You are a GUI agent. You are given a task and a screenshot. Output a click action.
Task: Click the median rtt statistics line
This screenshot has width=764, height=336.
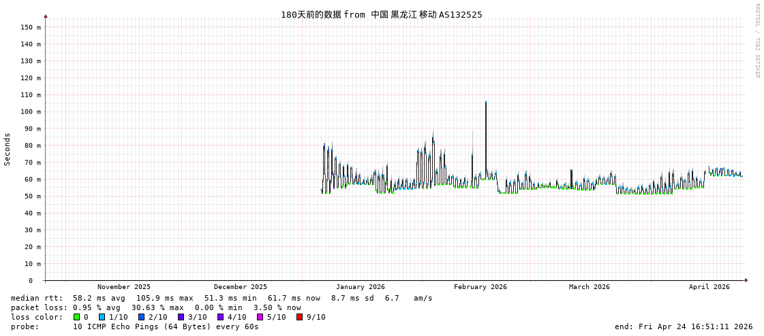[221, 298]
